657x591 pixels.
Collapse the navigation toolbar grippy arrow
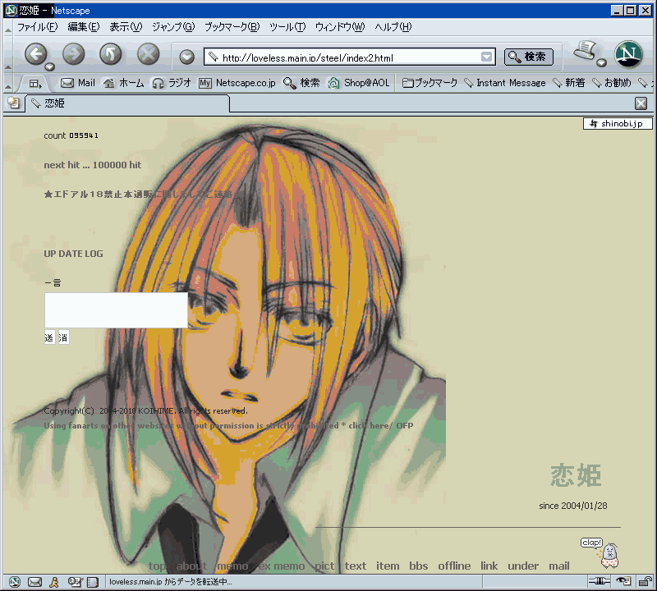pyautogui.click(x=8, y=67)
